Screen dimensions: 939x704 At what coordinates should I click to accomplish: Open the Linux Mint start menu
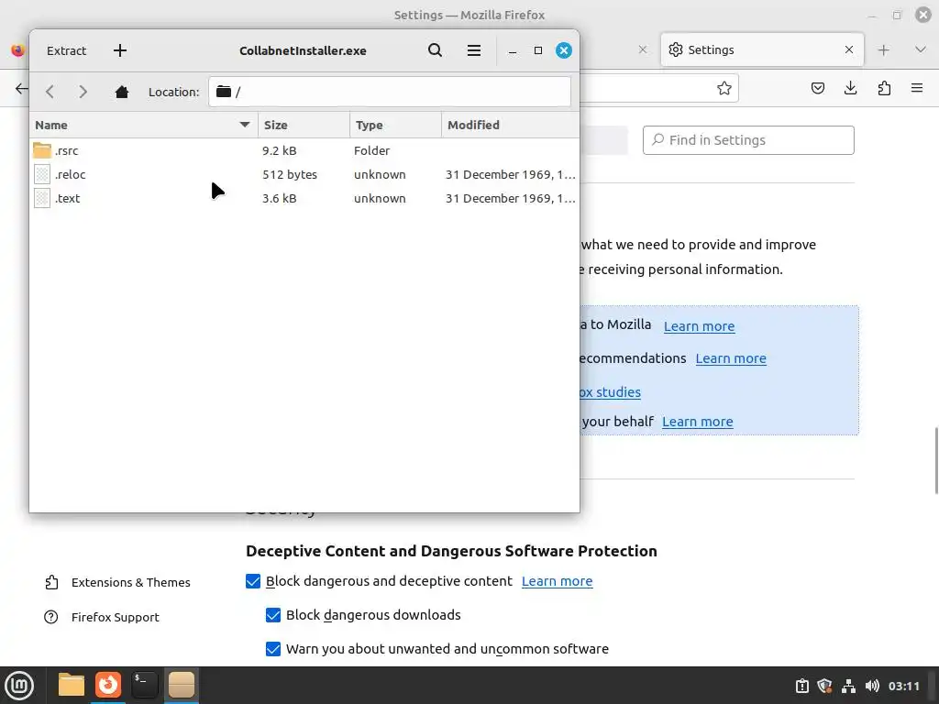click(x=19, y=686)
